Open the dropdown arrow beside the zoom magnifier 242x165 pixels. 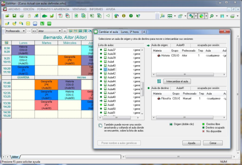[x=217, y=16]
